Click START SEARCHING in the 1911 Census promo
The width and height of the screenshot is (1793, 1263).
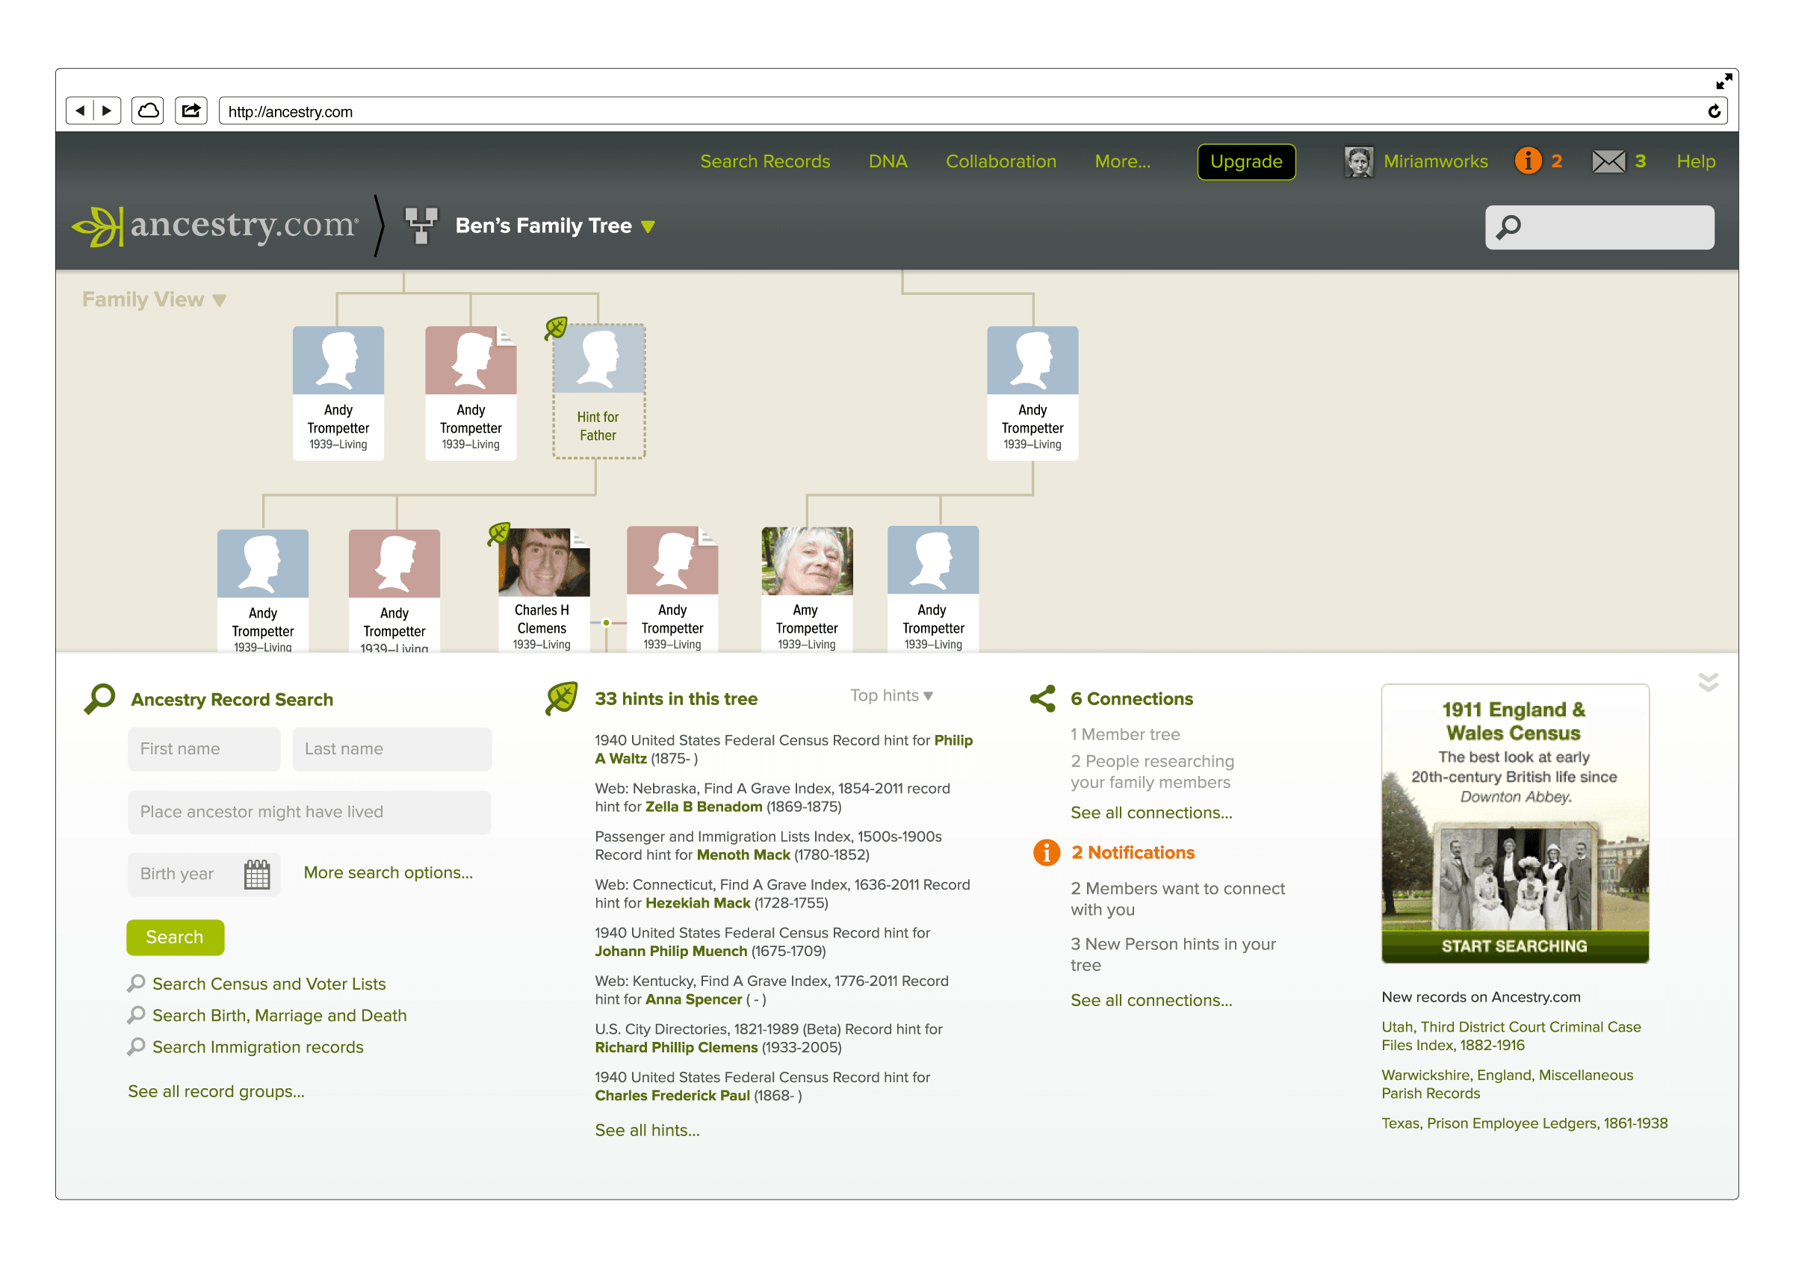coord(1514,946)
